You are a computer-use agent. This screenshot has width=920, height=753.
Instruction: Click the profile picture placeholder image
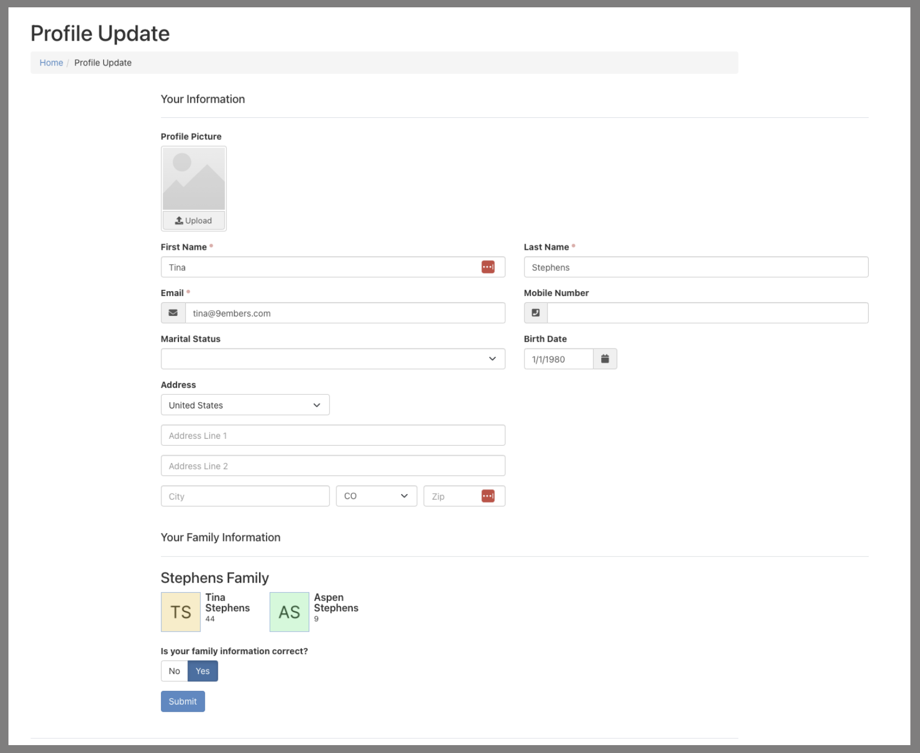point(194,179)
